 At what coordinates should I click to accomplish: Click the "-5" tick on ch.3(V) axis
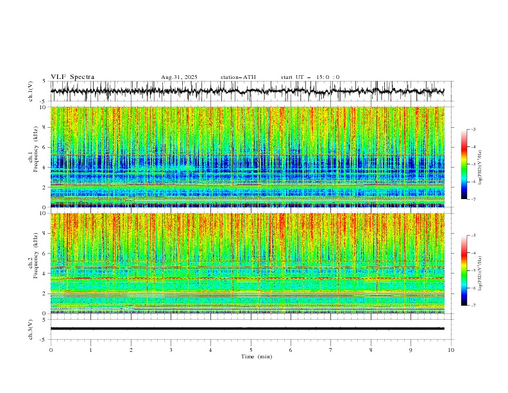click(x=44, y=340)
